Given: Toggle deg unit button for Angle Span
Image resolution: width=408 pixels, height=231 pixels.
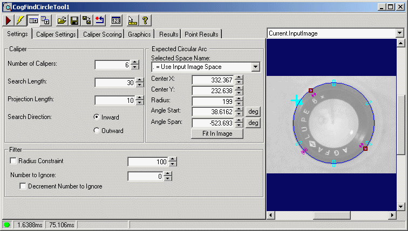Looking at the screenshot, I should (x=253, y=123).
